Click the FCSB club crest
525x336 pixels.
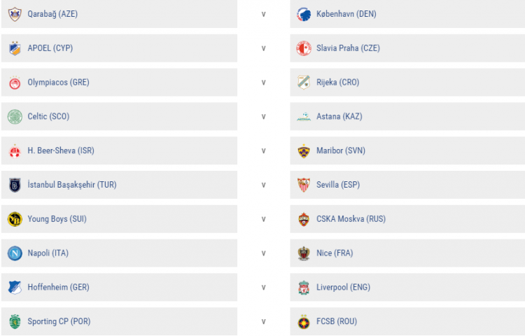point(304,322)
